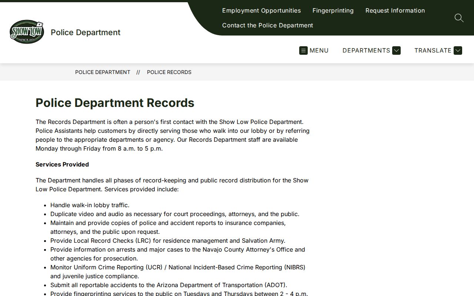The image size is (474, 296).
Task: Expand the DEPARTMENTS dropdown chevron
Action: [x=396, y=50]
